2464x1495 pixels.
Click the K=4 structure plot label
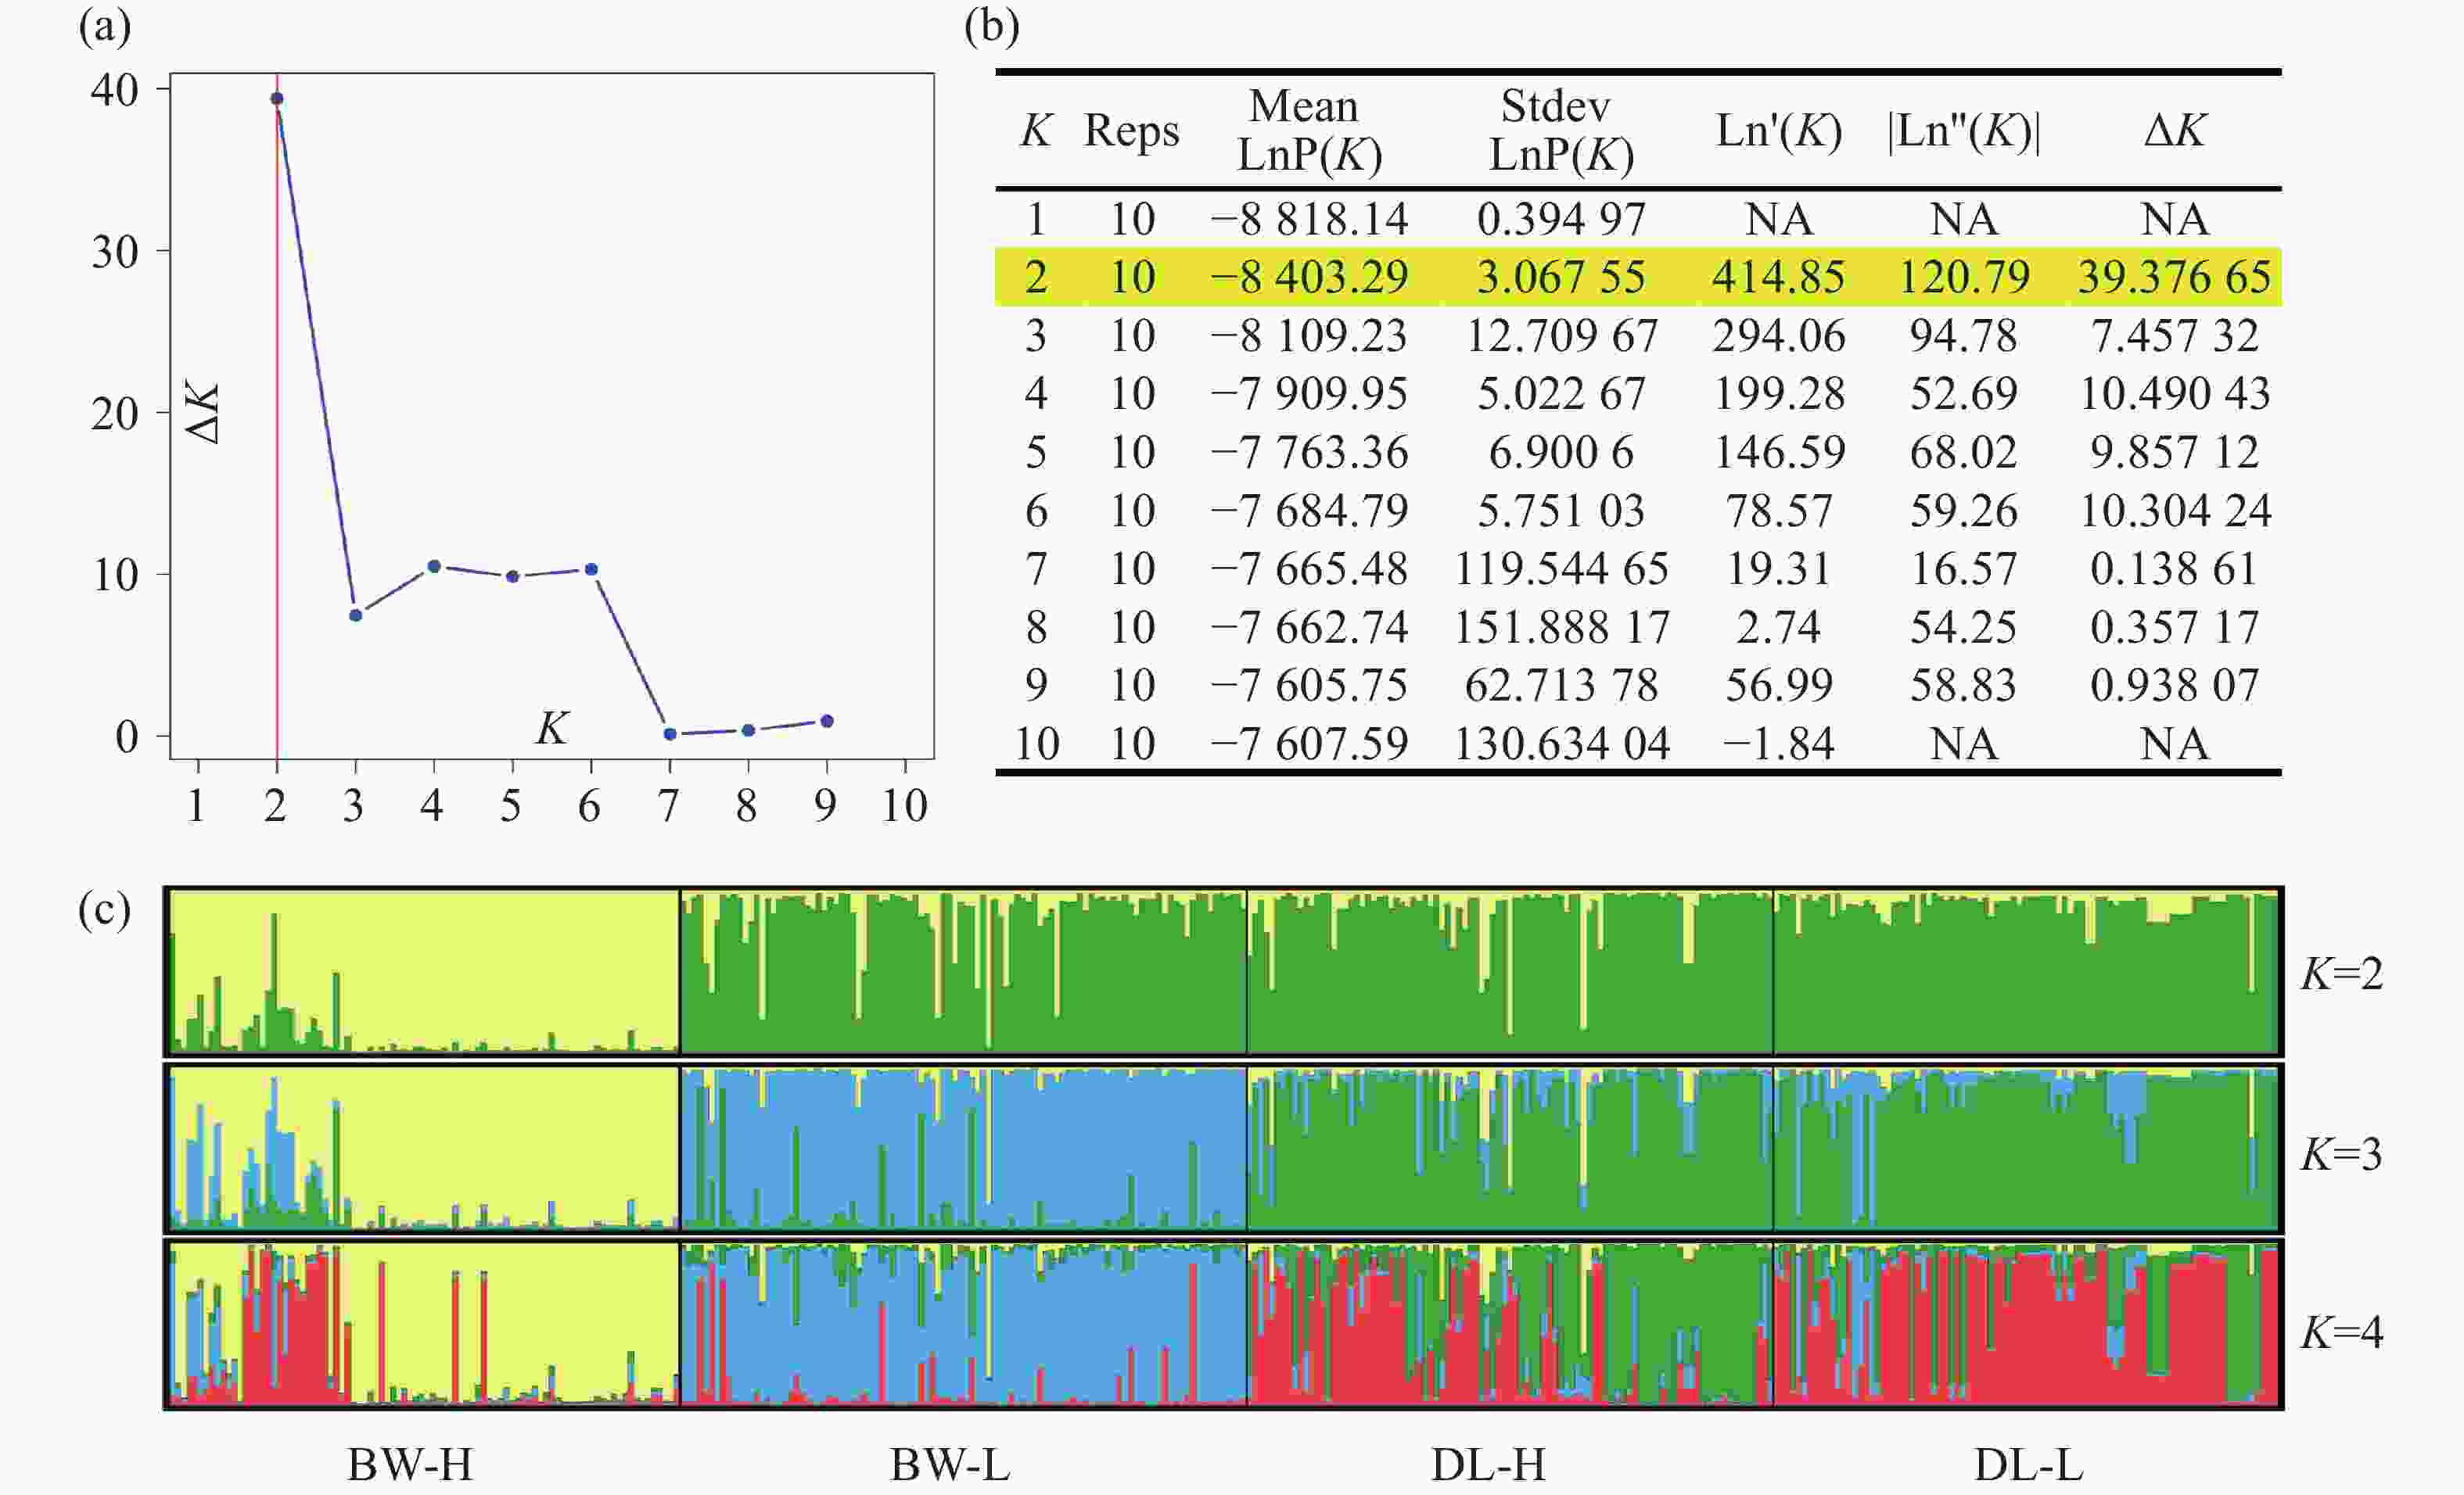click(x=2341, y=1332)
